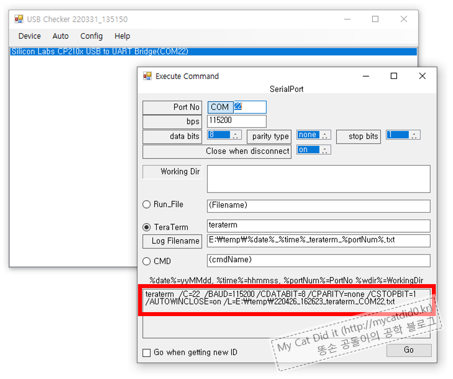This screenshot has width=453, height=379.
Task: Click the Go button
Action: (409, 350)
